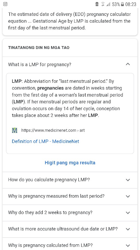Tap the EDD pregnancy calculator snippet text
The height and width of the screenshot is (250, 140).
(x=69, y=21)
